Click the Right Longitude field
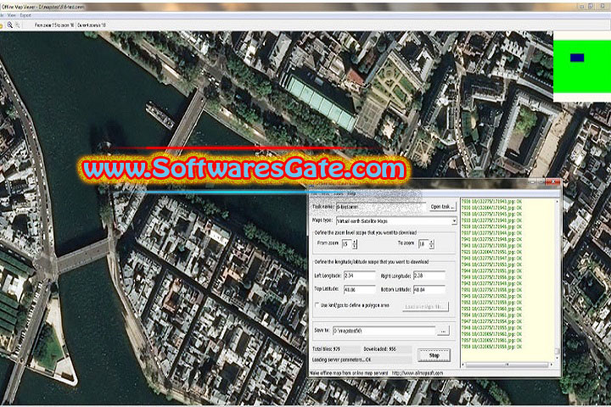 pyautogui.click(x=429, y=276)
